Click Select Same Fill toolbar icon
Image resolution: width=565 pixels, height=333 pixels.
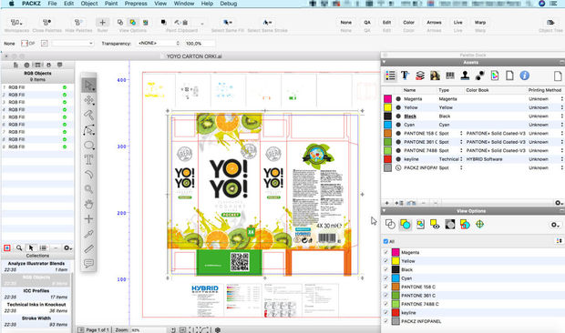click(x=228, y=23)
